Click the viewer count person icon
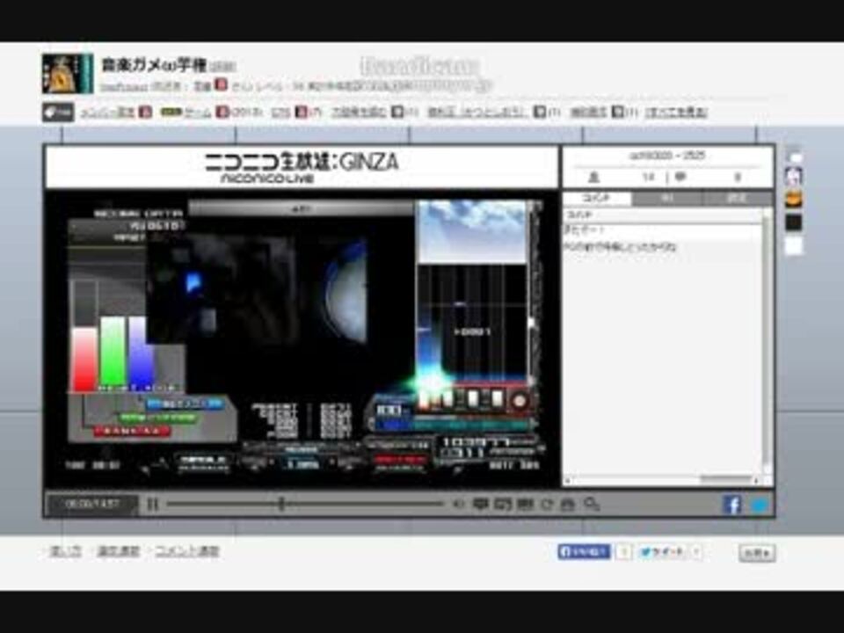This screenshot has width=844, height=633. pyautogui.click(x=593, y=177)
